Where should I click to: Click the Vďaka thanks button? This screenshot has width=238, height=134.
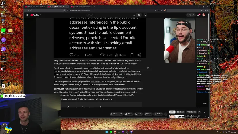click(x=148, y=114)
